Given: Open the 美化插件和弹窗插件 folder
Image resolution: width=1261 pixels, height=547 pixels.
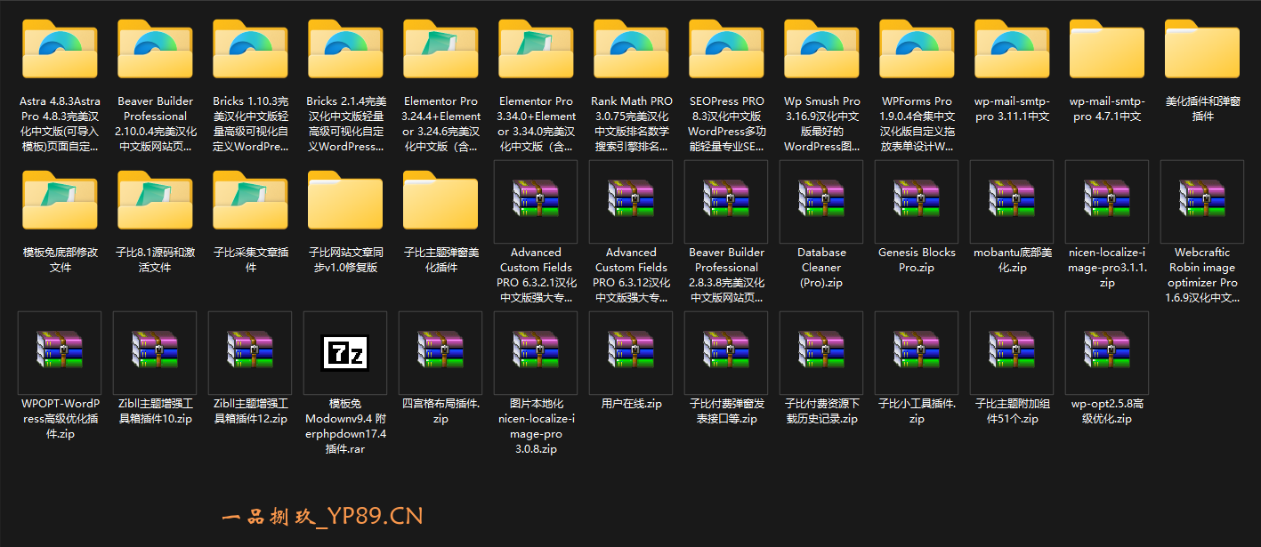Looking at the screenshot, I should pyautogui.click(x=1202, y=52).
